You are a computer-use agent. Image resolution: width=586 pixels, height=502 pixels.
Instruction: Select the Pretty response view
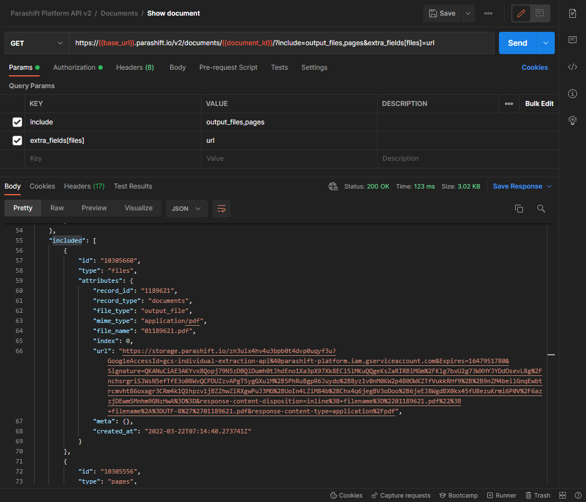point(23,208)
